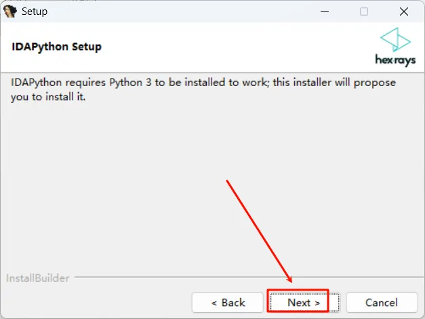Image resolution: width=425 pixels, height=319 pixels.
Task: Close the Setup dialog with X
Action: click(404, 12)
